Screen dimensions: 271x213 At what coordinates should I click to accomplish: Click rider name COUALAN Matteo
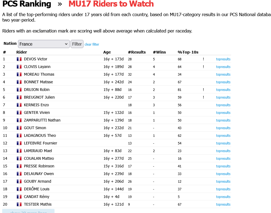point(39,158)
